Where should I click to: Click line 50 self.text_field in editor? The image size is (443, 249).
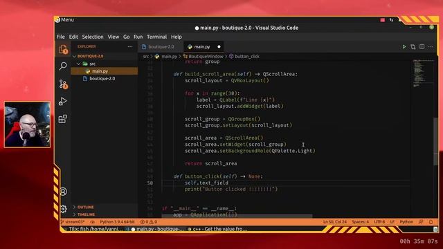(x=206, y=183)
